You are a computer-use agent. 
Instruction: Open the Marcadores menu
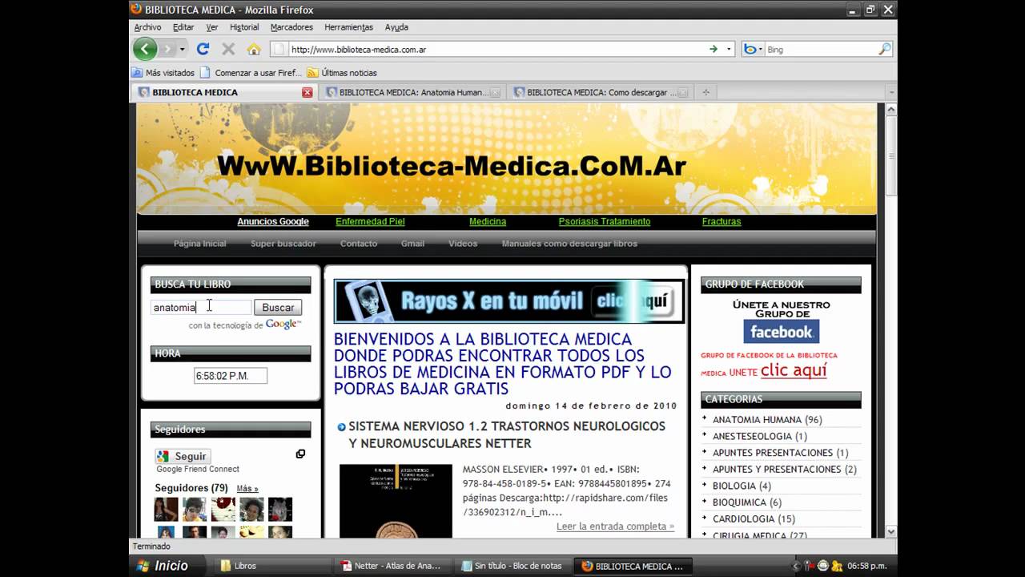point(291,27)
